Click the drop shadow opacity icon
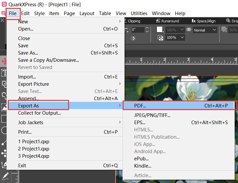238x183 pixels. pos(224,29)
